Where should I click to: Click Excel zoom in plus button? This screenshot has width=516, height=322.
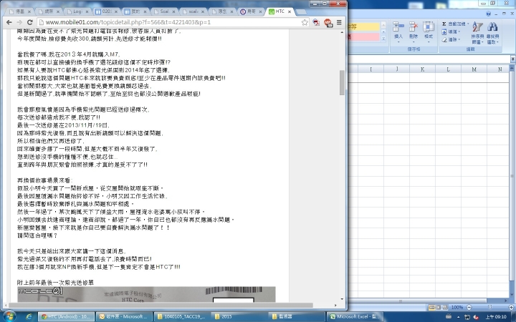(511, 307)
